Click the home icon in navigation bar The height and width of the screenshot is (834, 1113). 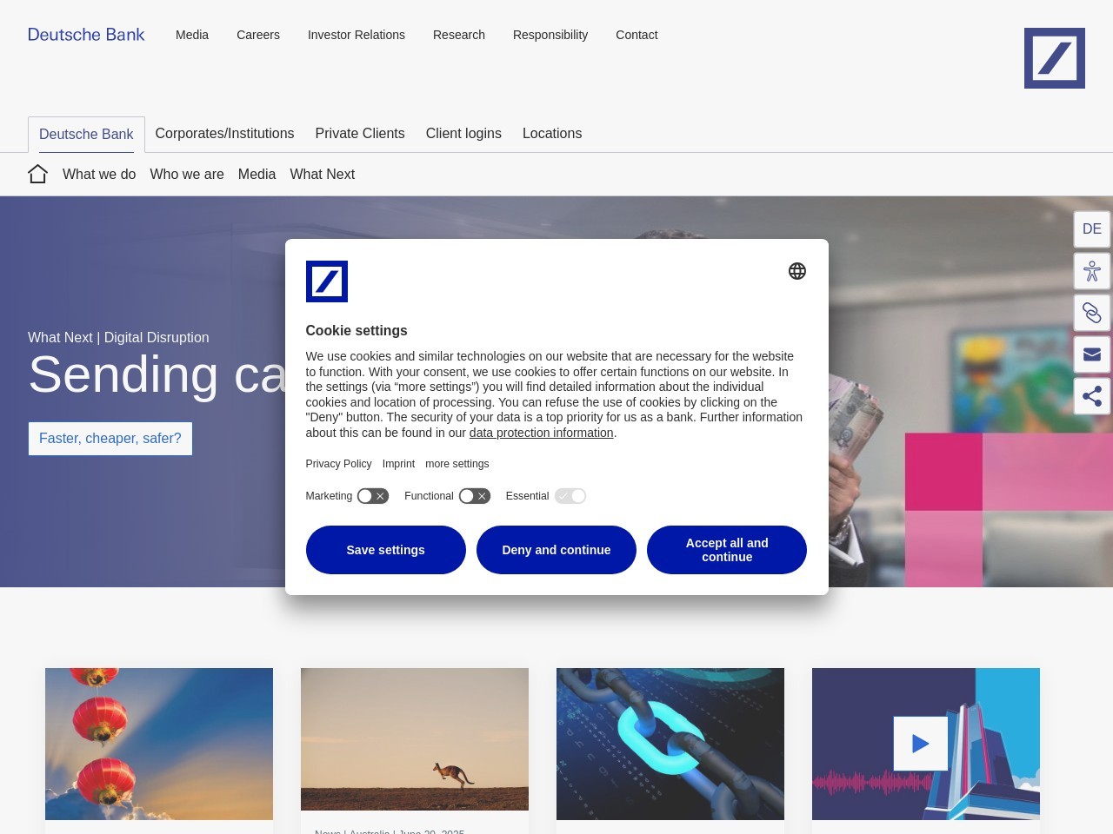pos(37,173)
